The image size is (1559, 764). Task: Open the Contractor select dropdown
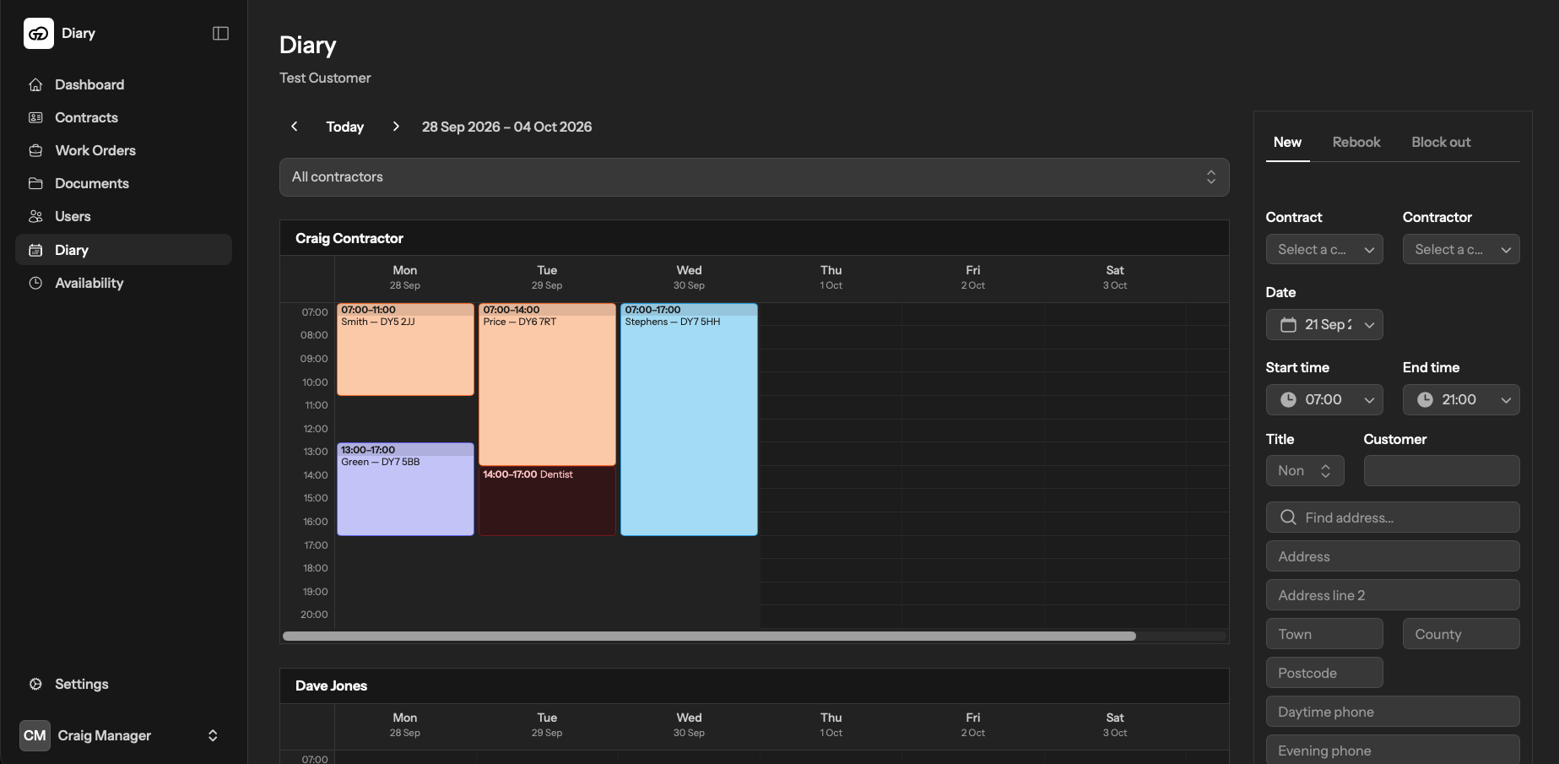(x=1461, y=249)
